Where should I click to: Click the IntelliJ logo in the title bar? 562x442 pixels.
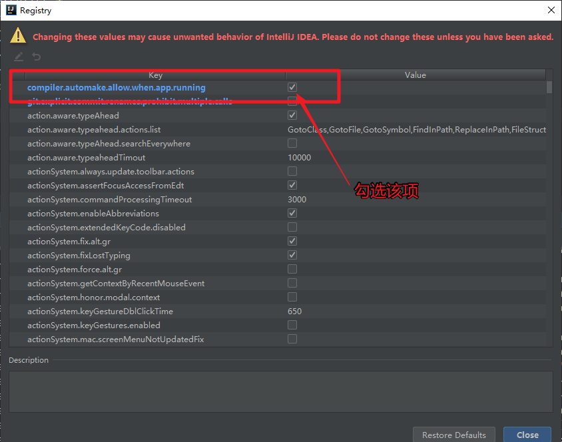click(x=11, y=10)
